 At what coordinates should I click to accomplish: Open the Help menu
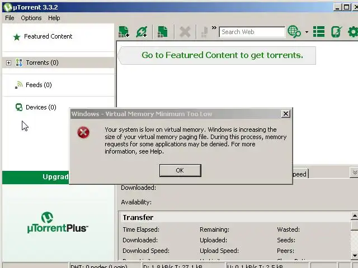[54, 18]
